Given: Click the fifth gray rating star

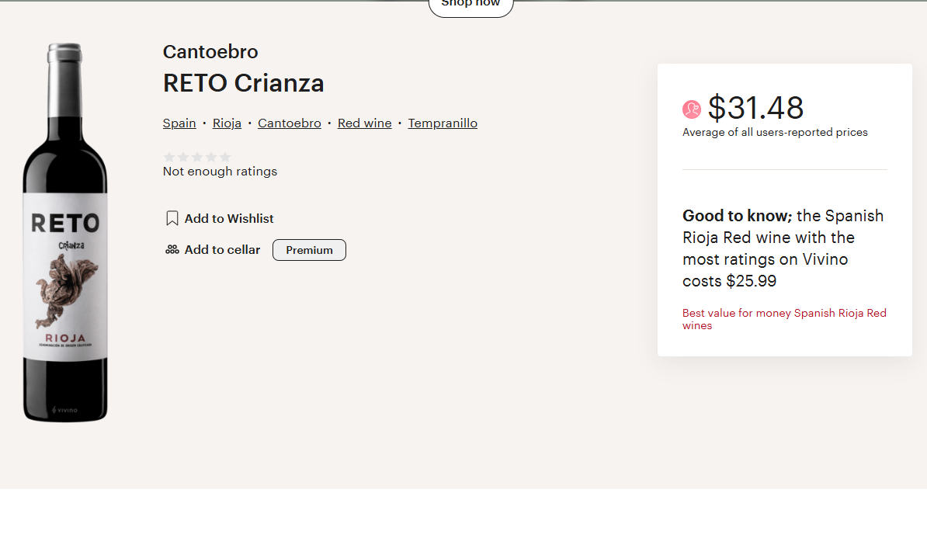Looking at the screenshot, I should click(225, 157).
